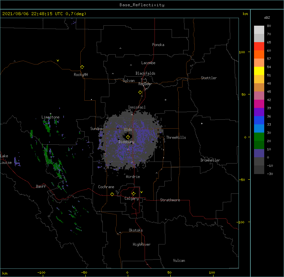This screenshot has height=277, width=284.
Task: Click the Sundre town label
Action: pos(96,129)
